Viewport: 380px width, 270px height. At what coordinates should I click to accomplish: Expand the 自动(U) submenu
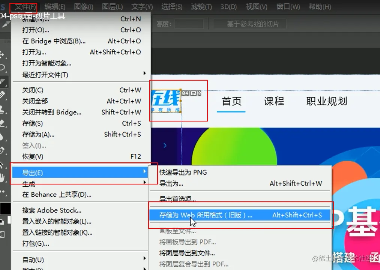pyautogui.click(x=80, y=260)
